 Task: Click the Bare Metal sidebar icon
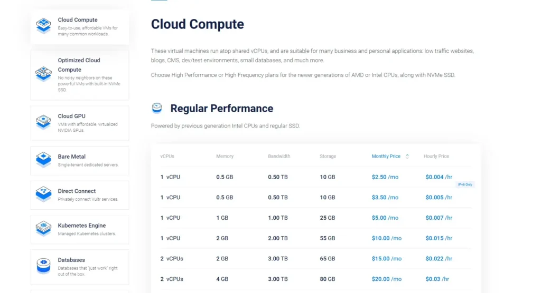click(43, 160)
